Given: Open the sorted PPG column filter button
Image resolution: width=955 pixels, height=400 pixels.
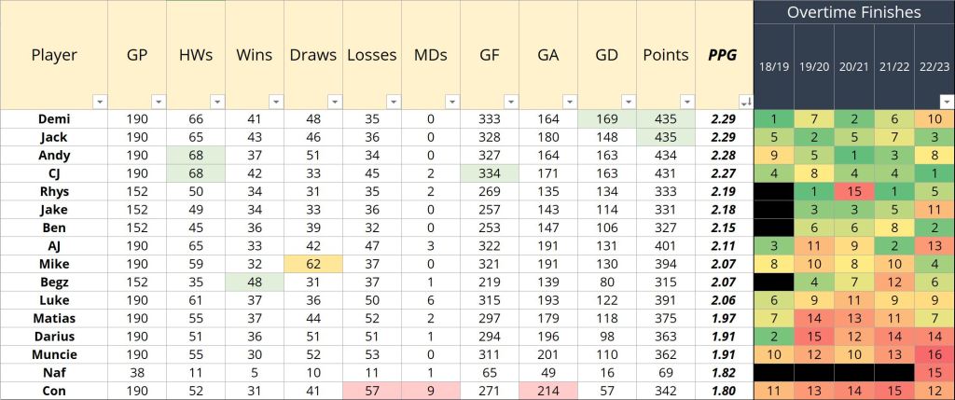Looking at the screenshot, I should pyautogui.click(x=745, y=101).
